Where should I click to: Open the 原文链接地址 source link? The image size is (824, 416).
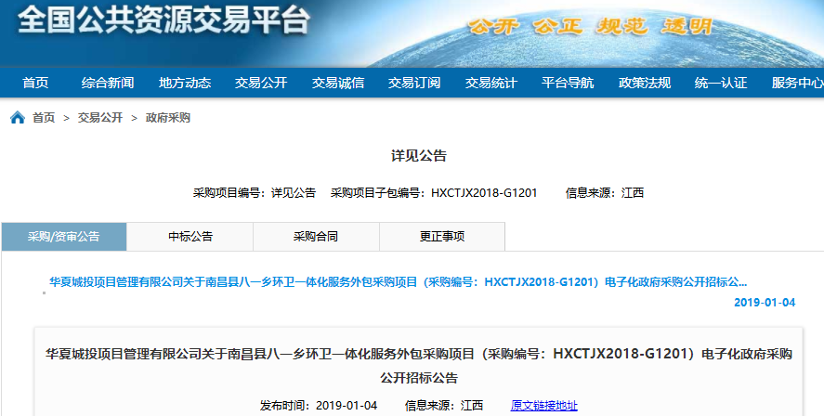[x=544, y=405]
